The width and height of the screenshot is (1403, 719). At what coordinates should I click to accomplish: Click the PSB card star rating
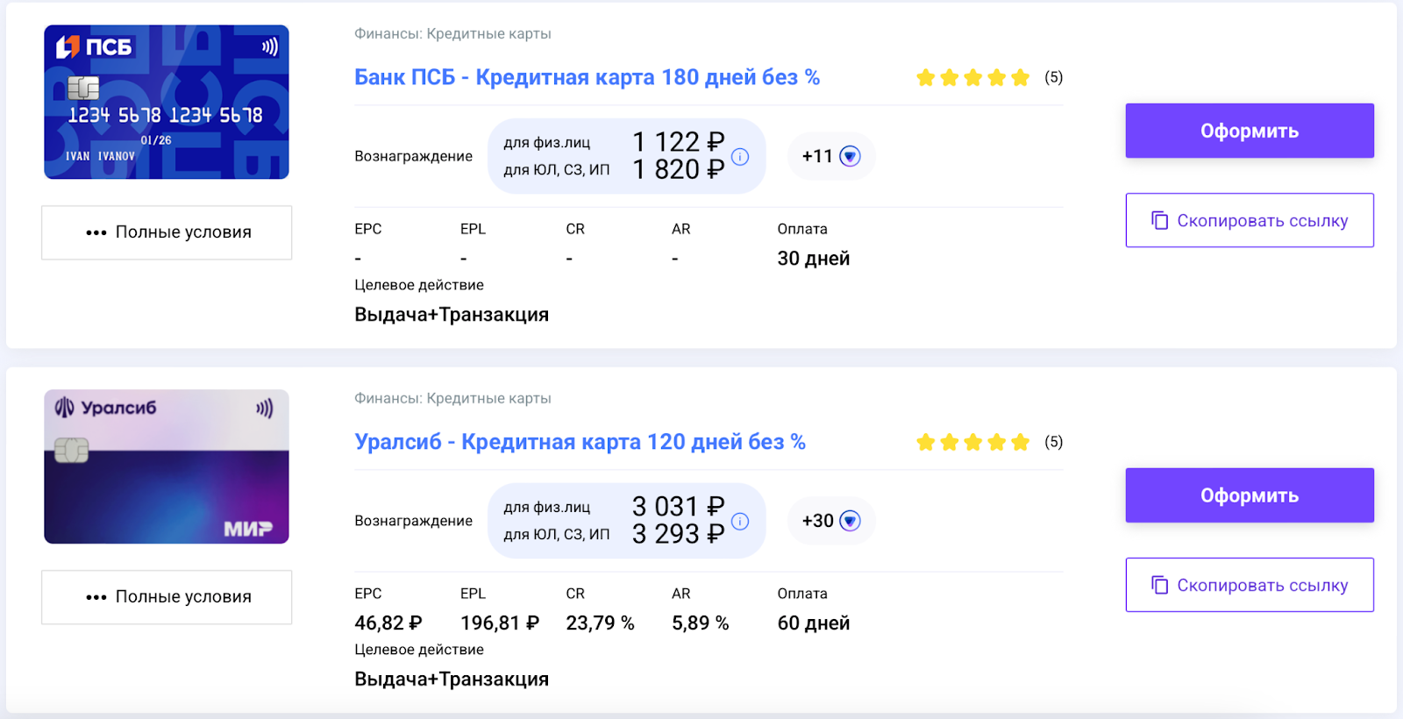coord(972,78)
